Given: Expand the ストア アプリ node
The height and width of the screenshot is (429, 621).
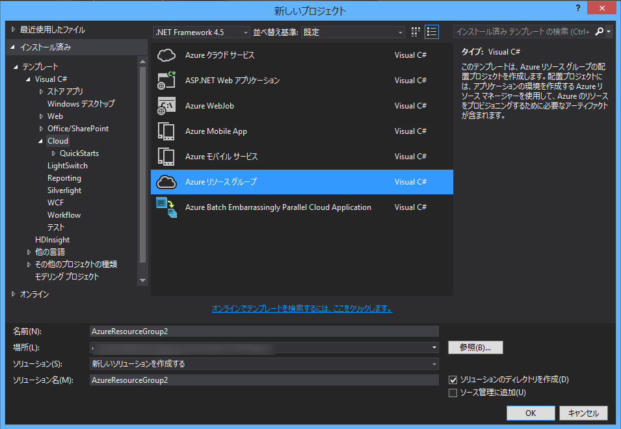Looking at the screenshot, I should (x=41, y=92).
